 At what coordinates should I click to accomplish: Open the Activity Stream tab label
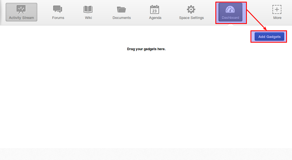(21, 18)
